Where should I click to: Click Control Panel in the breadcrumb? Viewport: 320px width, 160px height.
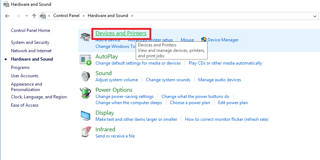(x=66, y=16)
